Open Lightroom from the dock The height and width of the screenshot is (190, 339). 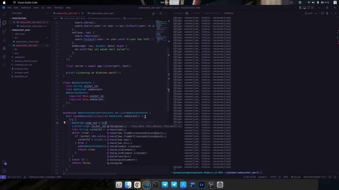coord(201,185)
